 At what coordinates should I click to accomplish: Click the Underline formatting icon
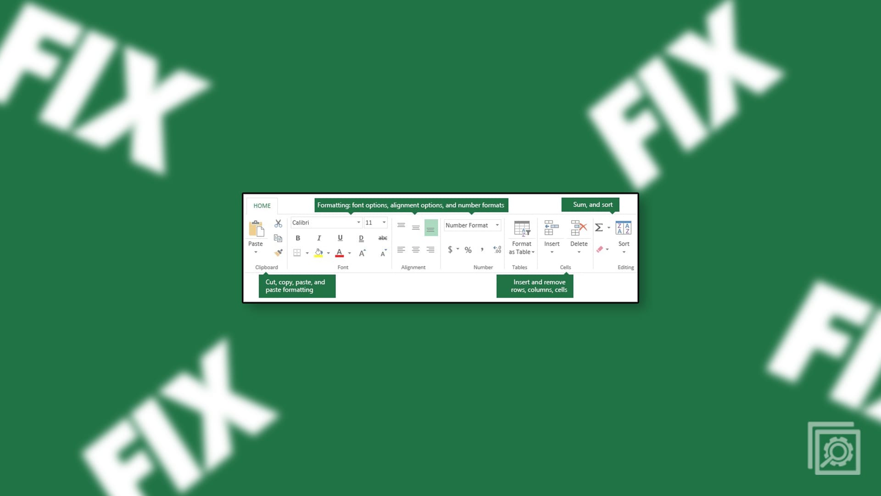coord(340,237)
